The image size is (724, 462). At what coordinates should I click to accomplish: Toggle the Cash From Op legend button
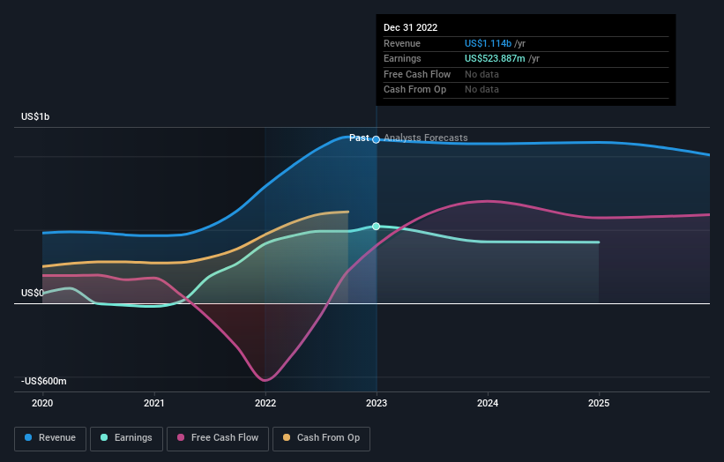pyautogui.click(x=321, y=438)
